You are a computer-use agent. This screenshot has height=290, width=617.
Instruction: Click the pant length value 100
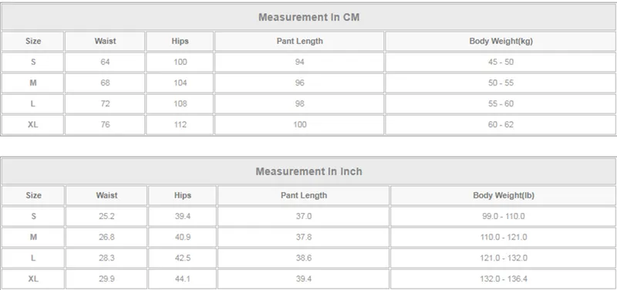(x=299, y=124)
